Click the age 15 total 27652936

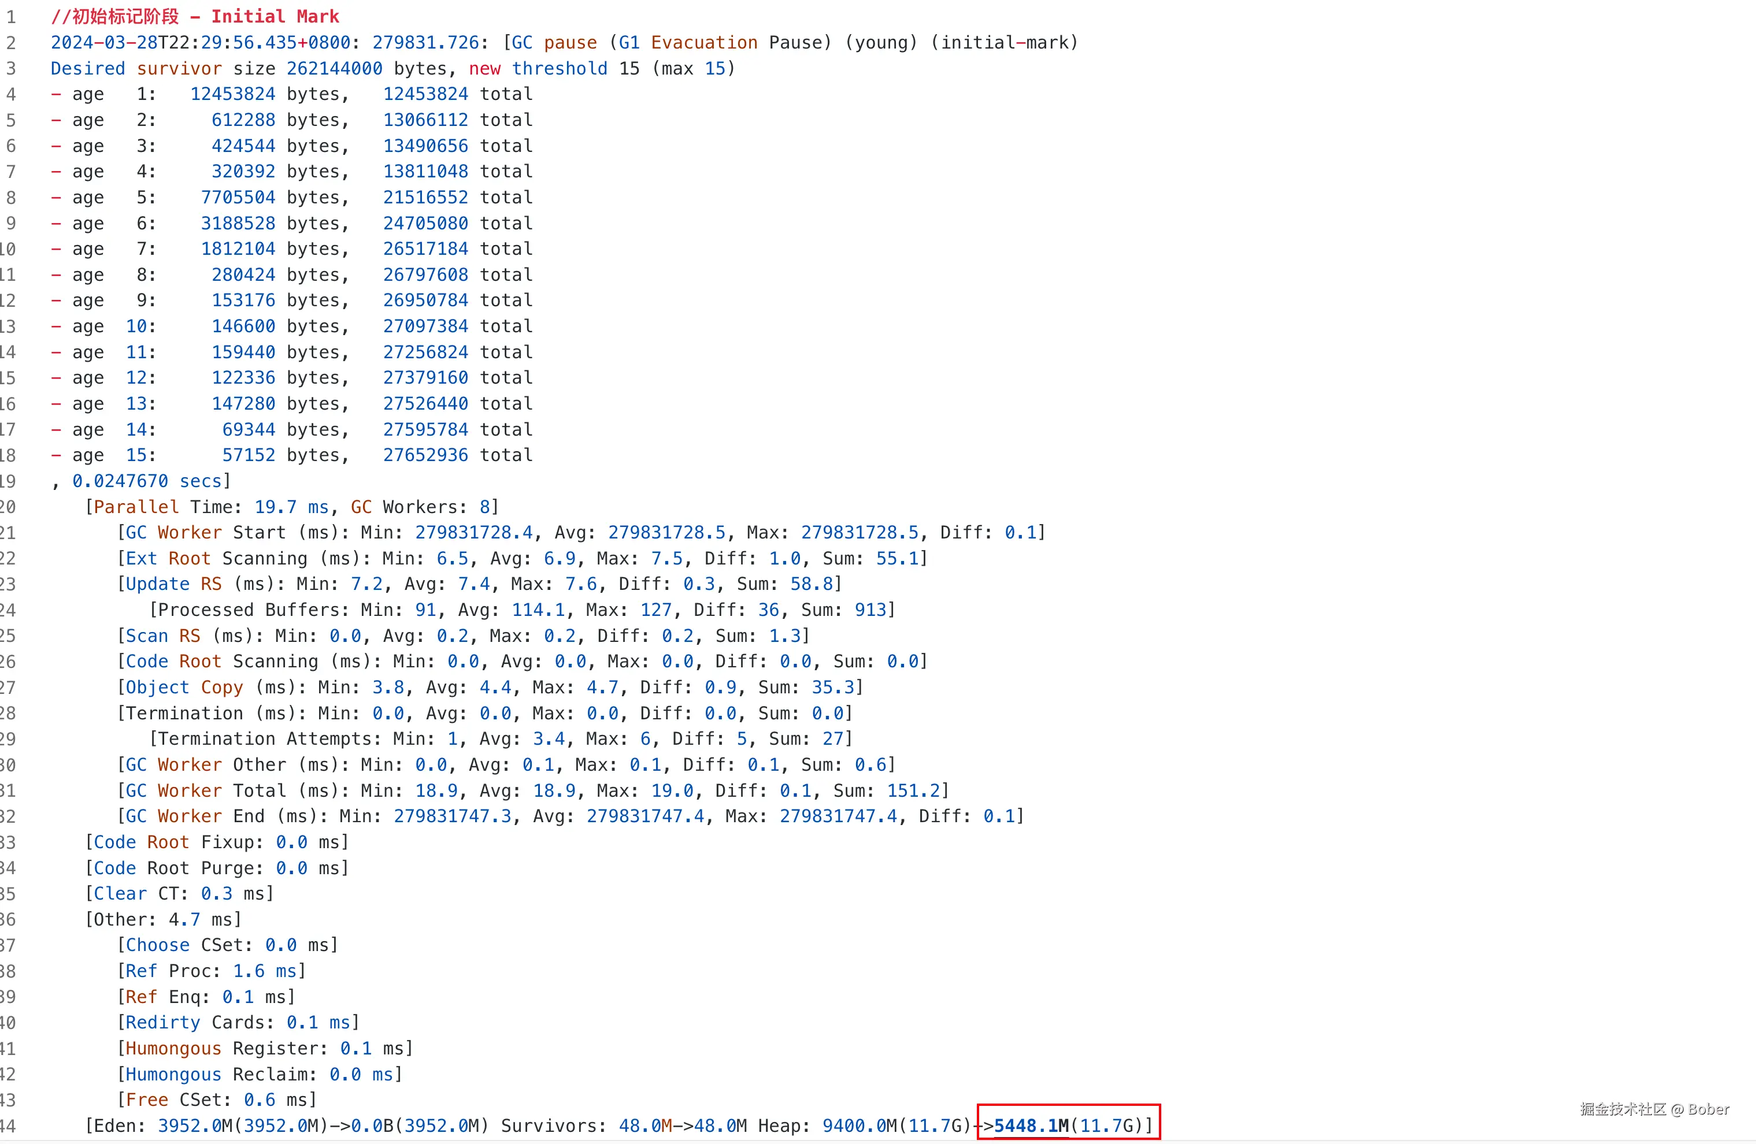point(425,455)
